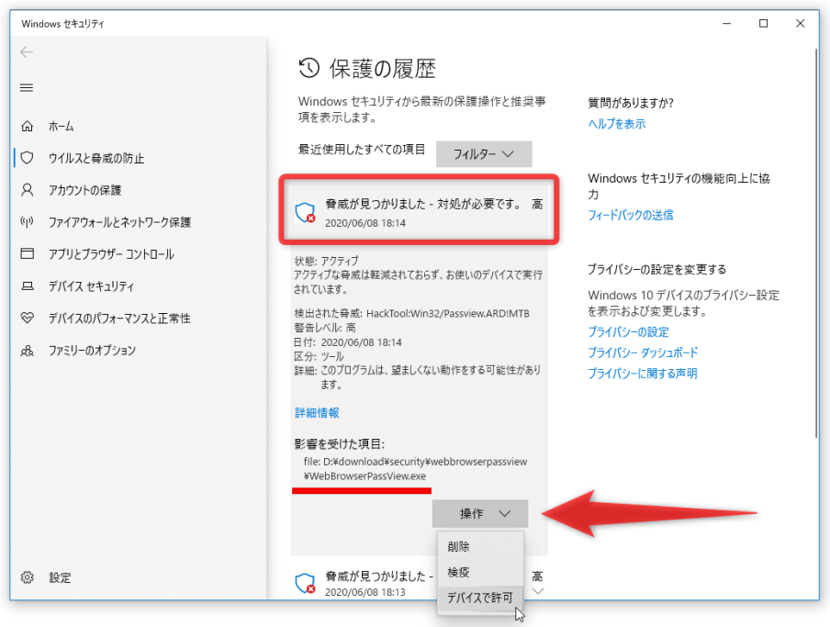Open the 詳細情報 link

click(317, 413)
